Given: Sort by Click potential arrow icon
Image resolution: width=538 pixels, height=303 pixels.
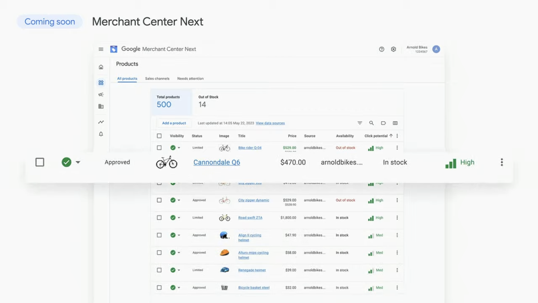Looking at the screenshot, I should coord(391,136).
